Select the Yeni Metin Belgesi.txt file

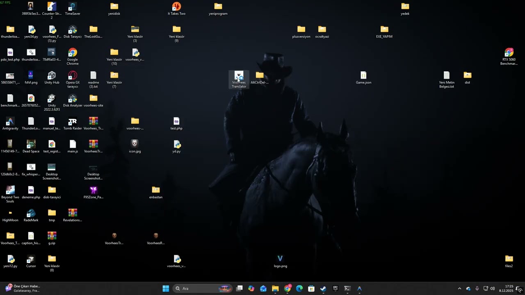(x=447, y=79)
